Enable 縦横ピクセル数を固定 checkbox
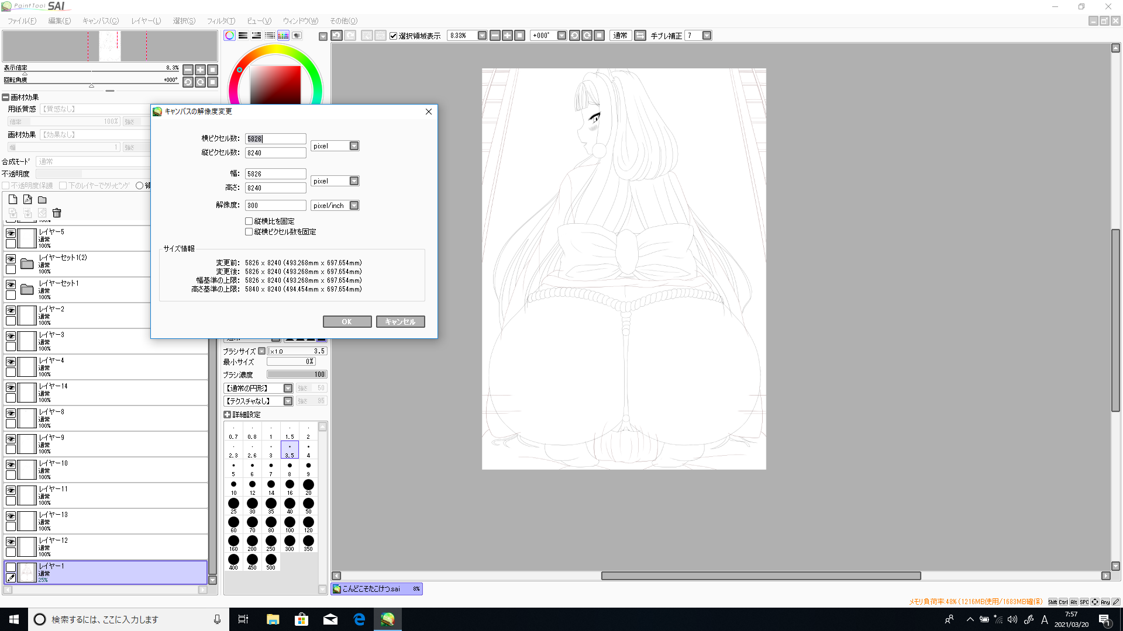The height and width of the screenshot is (631, 1123). 249,232
